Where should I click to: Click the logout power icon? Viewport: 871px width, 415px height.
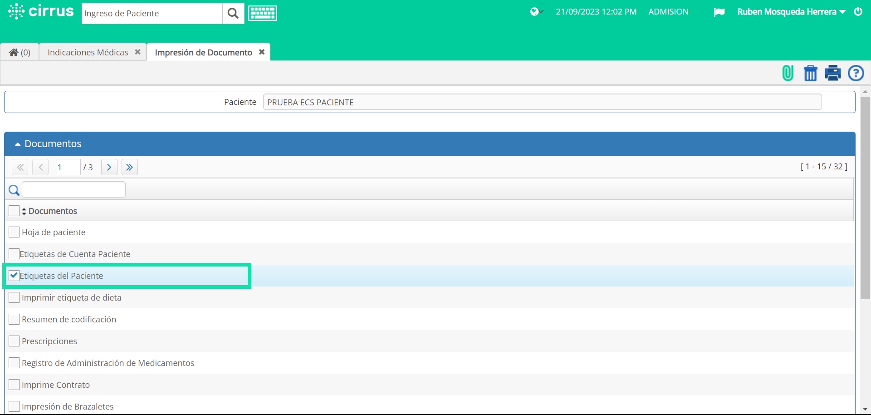[x=858, y=12]
